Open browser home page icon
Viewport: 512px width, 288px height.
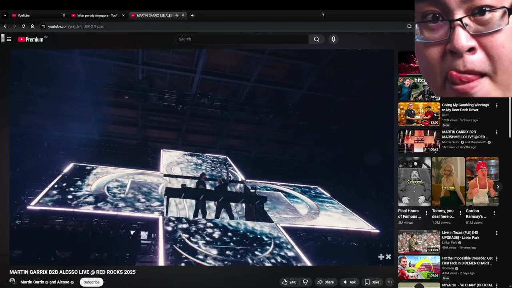(x=32, y=26)
